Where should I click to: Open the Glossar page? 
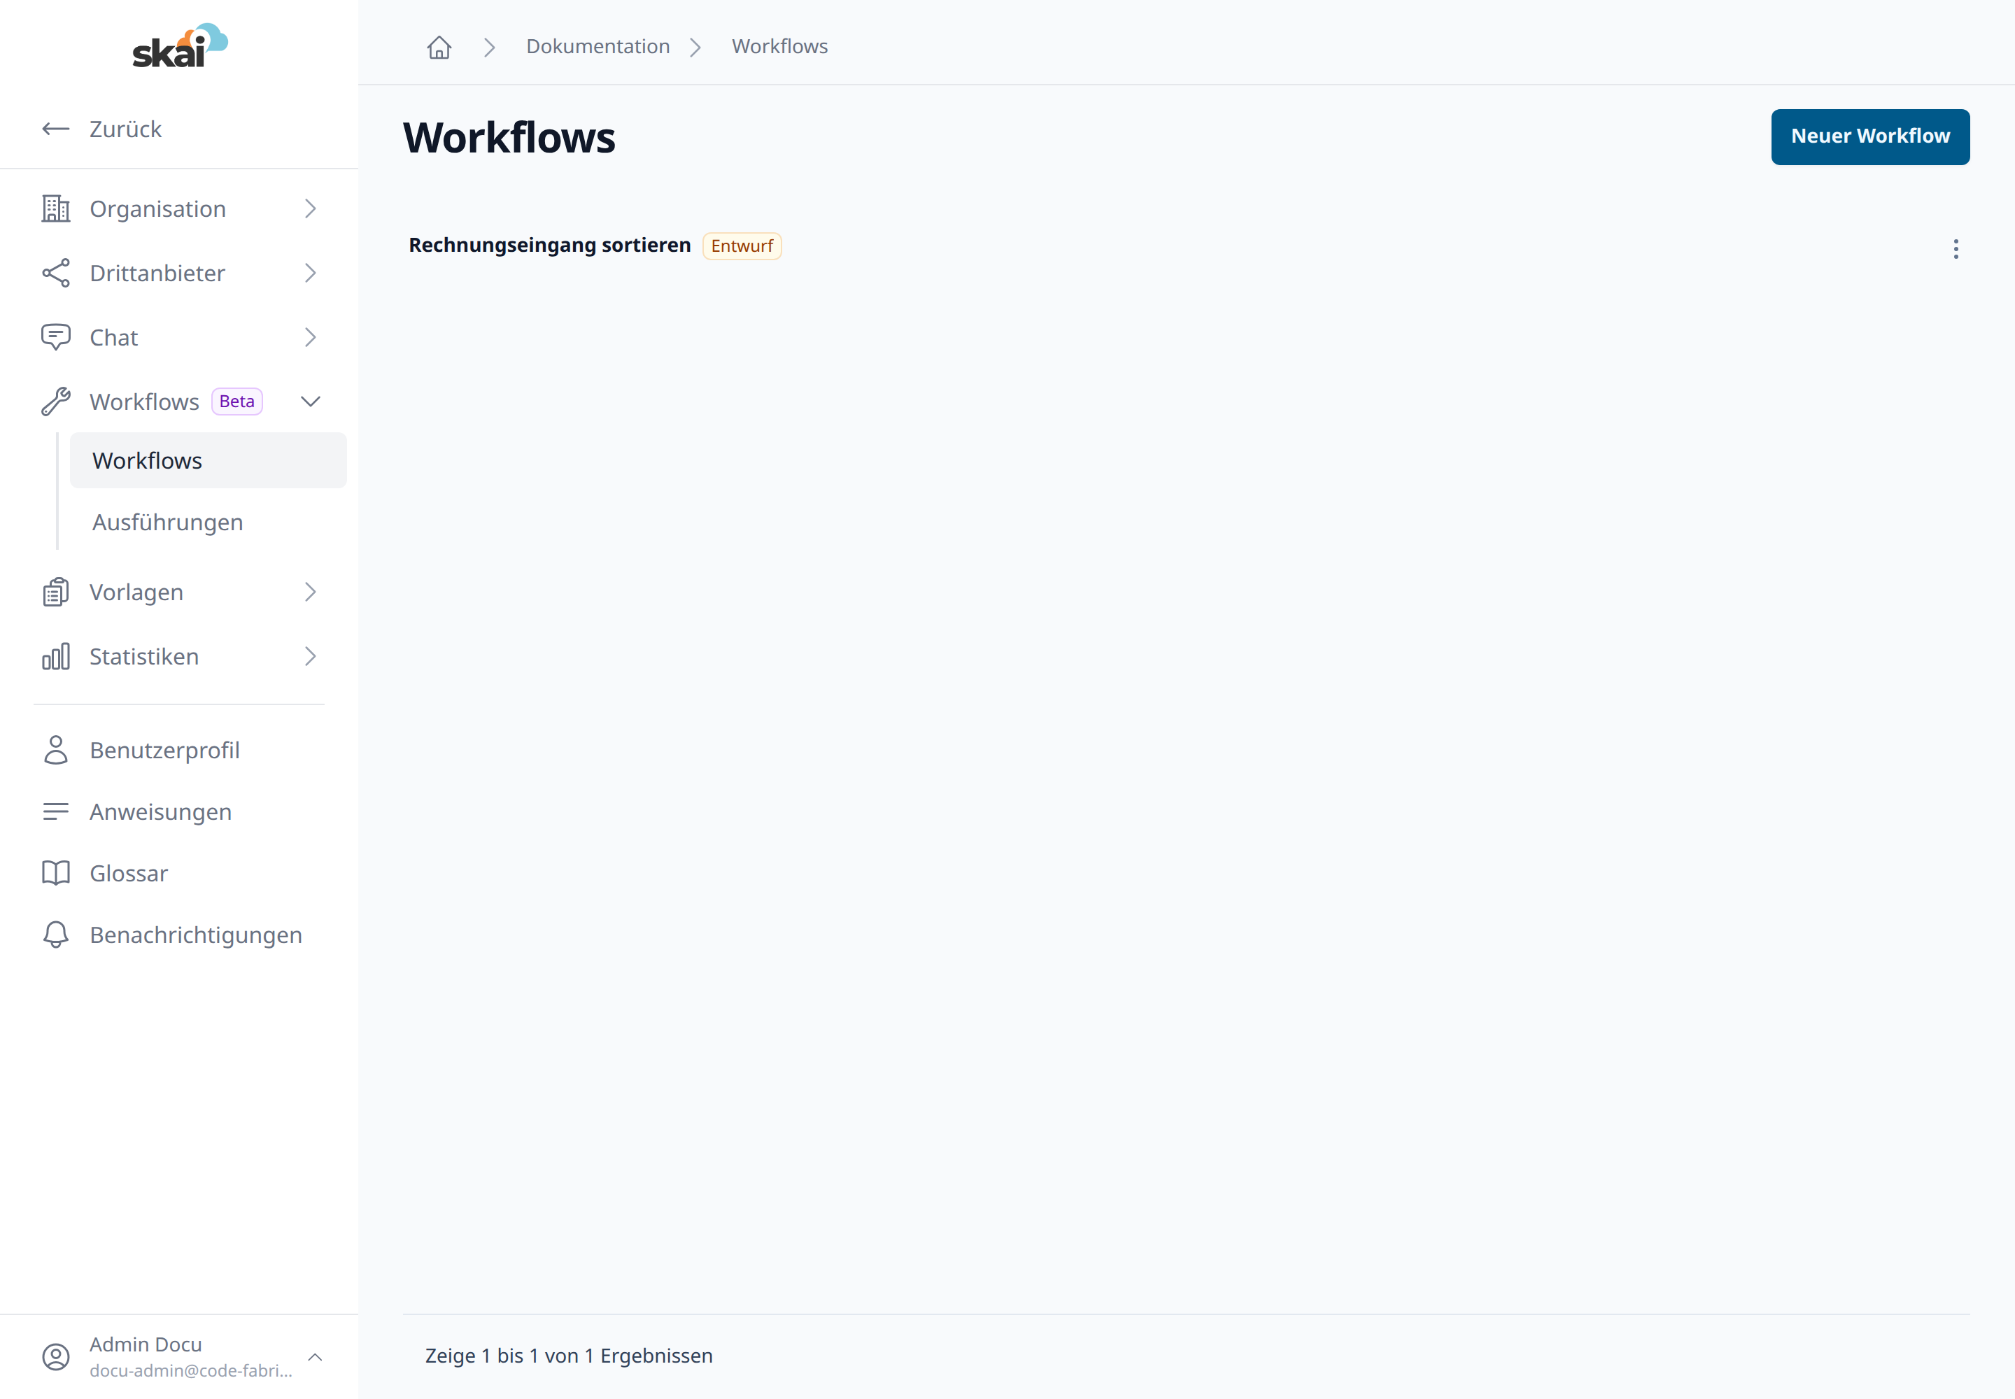pos(129,873)
